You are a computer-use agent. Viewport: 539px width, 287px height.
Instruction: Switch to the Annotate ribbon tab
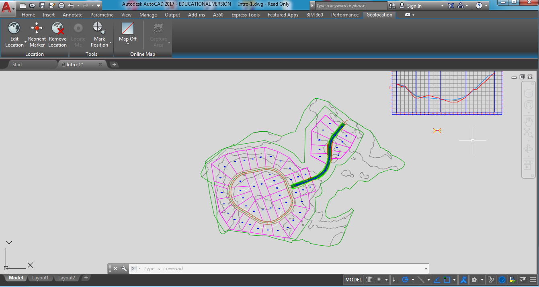pos(72,15)
